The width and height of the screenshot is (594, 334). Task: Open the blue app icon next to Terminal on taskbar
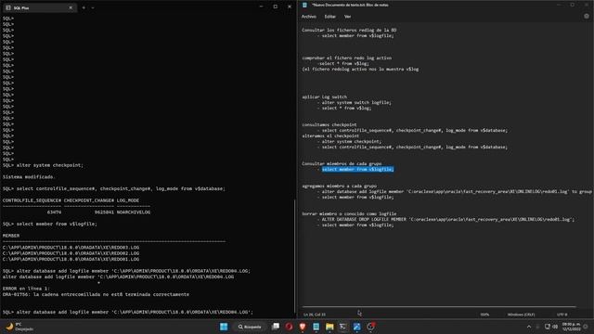[x=356, y=327]
